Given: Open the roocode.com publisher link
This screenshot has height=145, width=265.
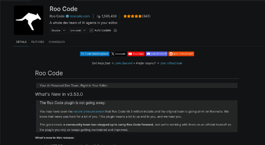Looking at the screenshot, I should coord(80,16).
